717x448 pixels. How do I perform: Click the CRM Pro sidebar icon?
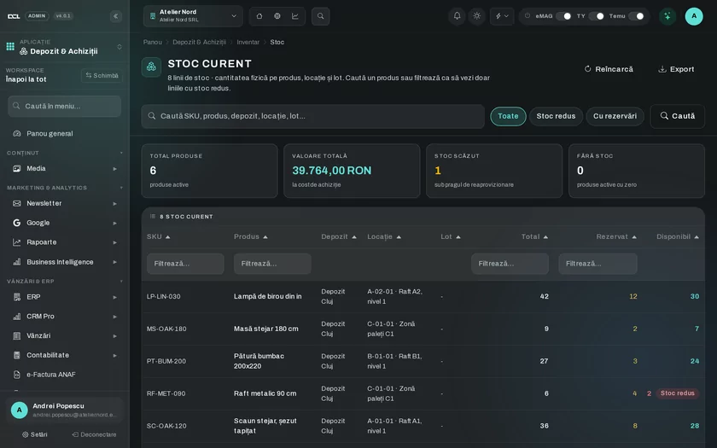pos(17,317)
